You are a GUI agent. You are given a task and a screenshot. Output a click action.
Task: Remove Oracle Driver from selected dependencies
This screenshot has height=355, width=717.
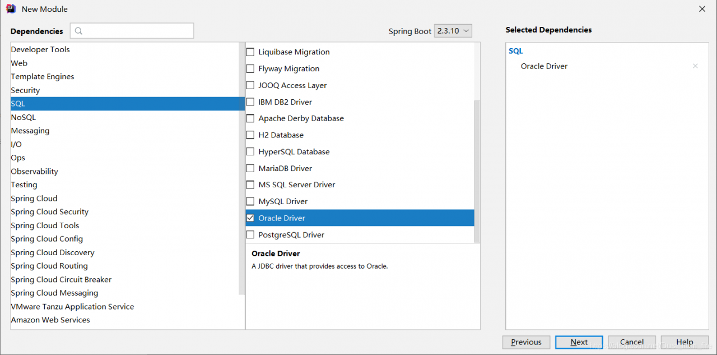[x=695, y=66]
